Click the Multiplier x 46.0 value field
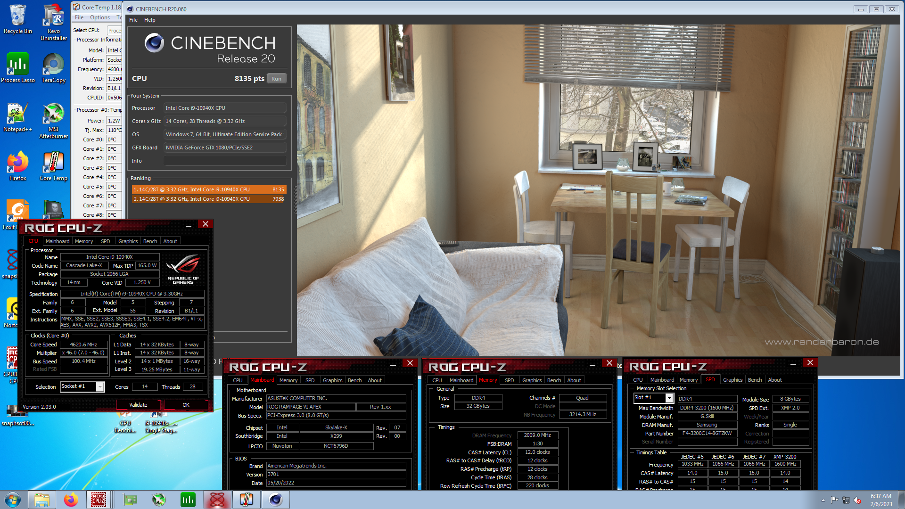Viewport: 905px width, 509px height. tap(83, 353)
